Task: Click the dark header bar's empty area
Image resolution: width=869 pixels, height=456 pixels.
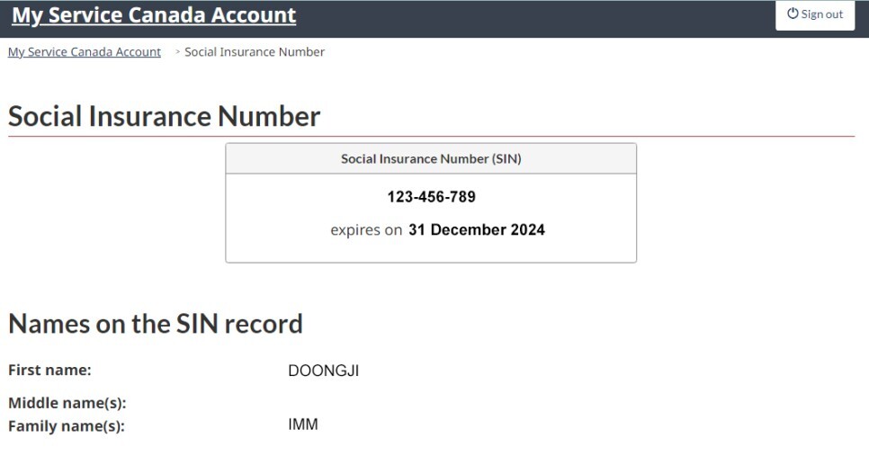Action: click(540, 16)
